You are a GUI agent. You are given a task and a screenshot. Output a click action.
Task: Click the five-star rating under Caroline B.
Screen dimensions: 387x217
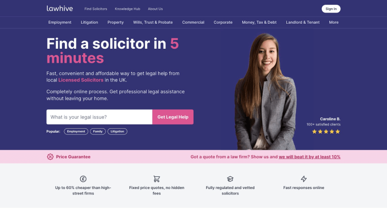click(326, 132)
